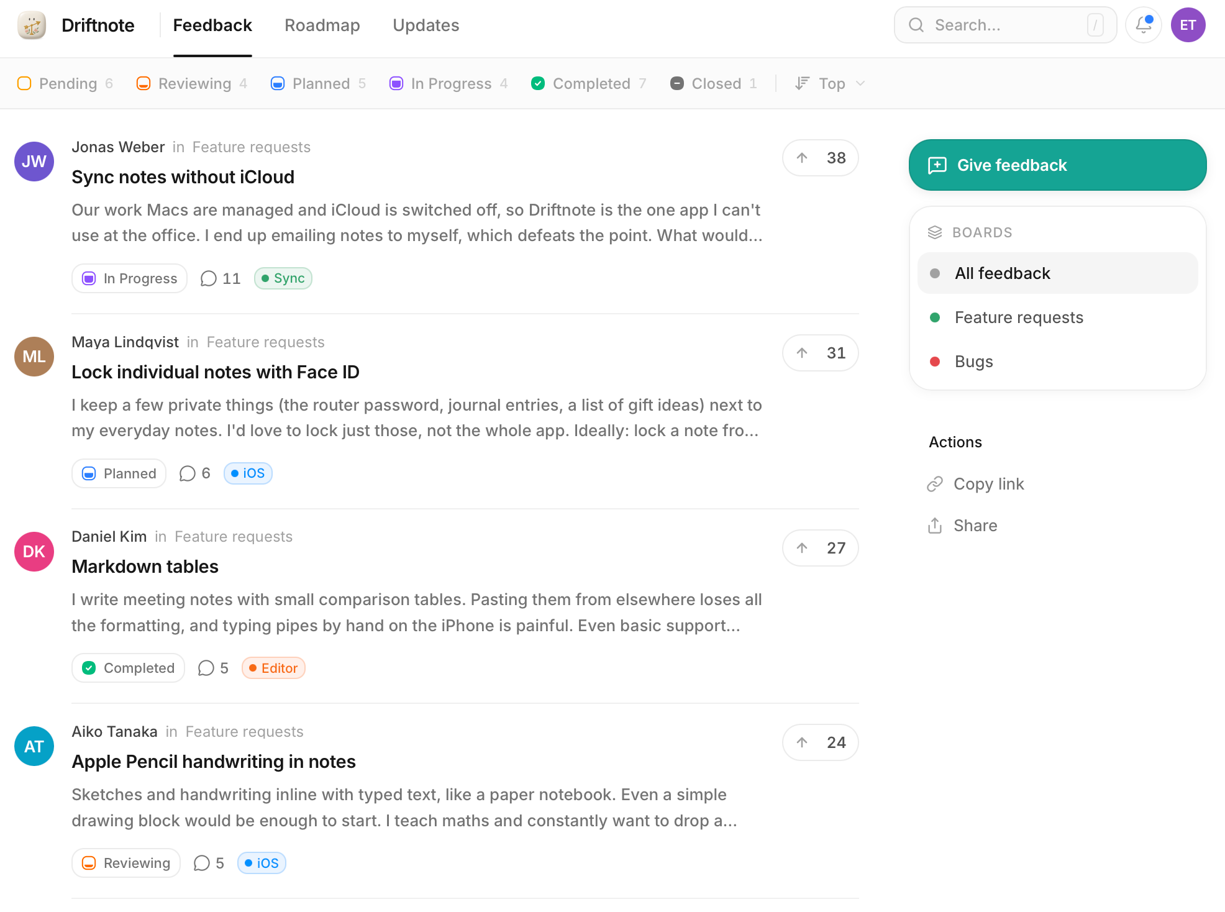The image size is (1225, 912).
Task: Click the Give feedback button
Action: 1057,165
